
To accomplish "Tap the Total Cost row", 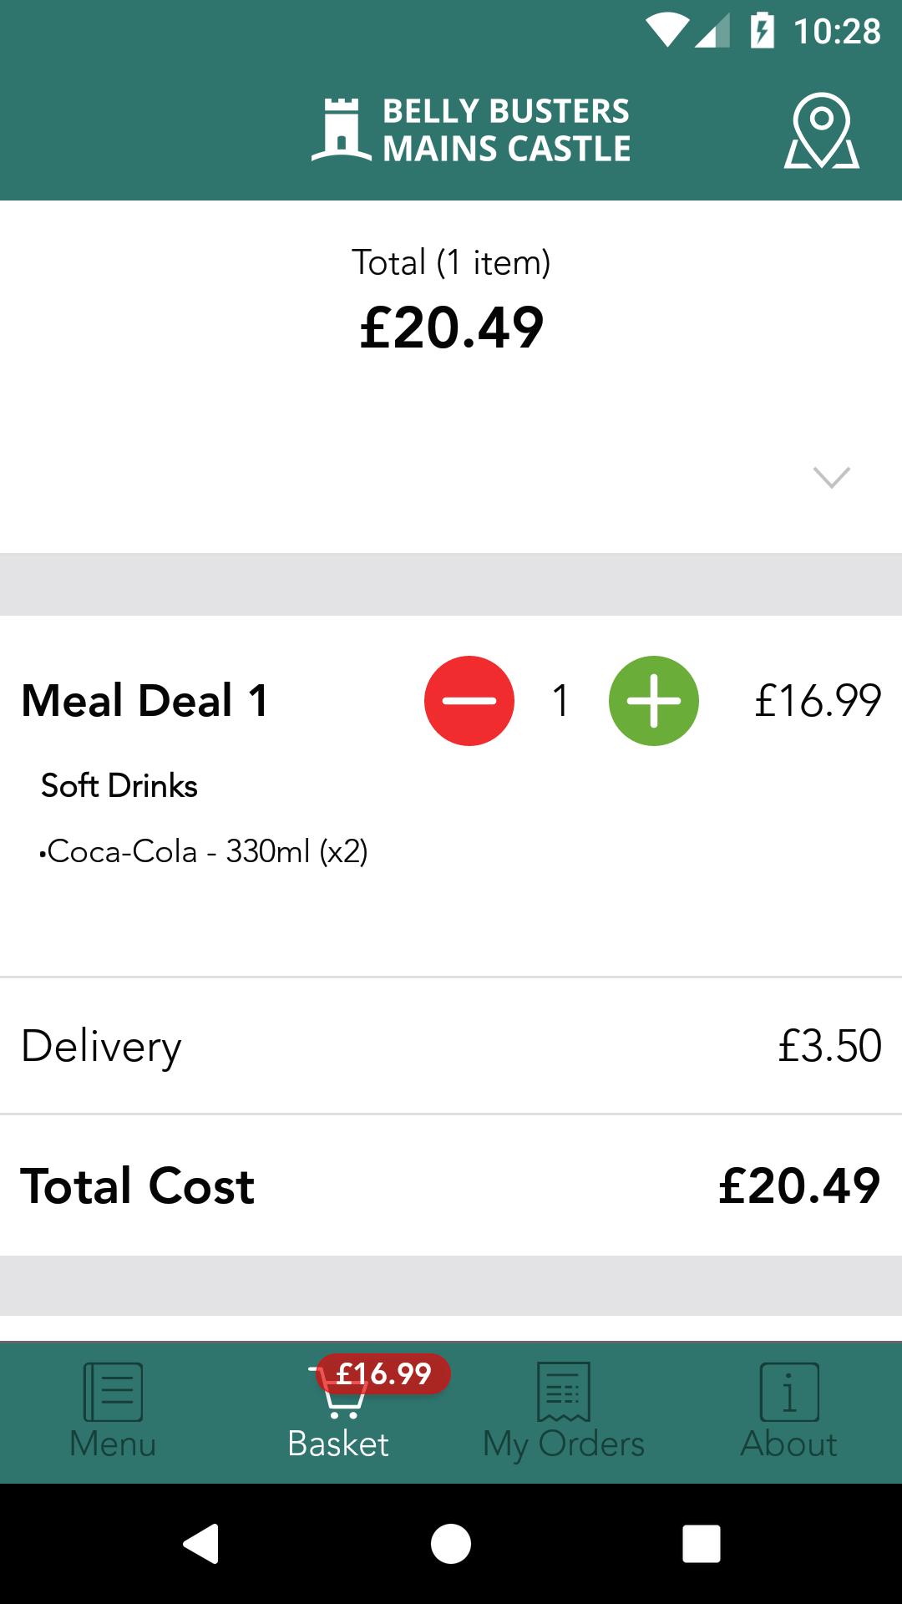I will tap(451, 1185).
